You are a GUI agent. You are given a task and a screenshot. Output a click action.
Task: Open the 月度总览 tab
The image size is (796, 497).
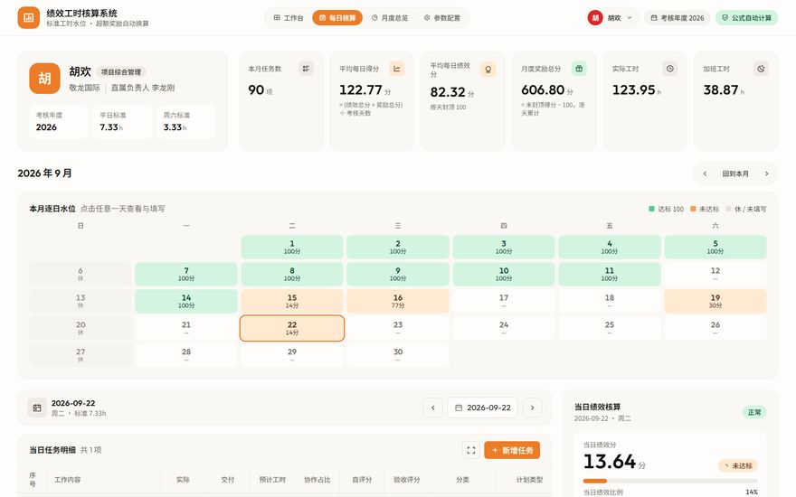point(389,18)
